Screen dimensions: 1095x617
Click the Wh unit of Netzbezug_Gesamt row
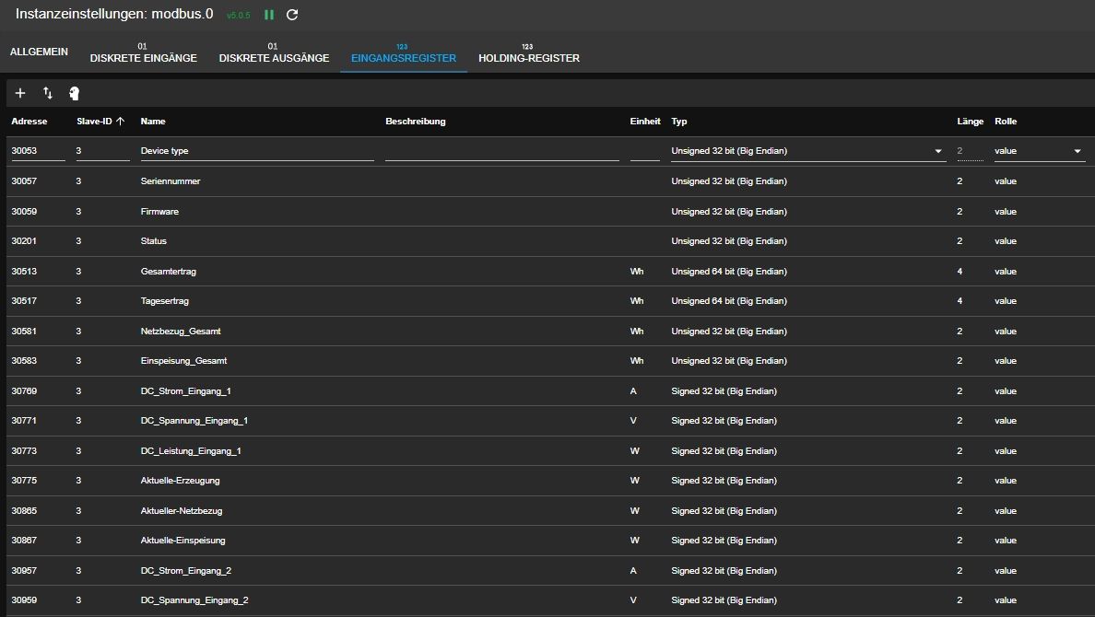[x=637, y=332]
